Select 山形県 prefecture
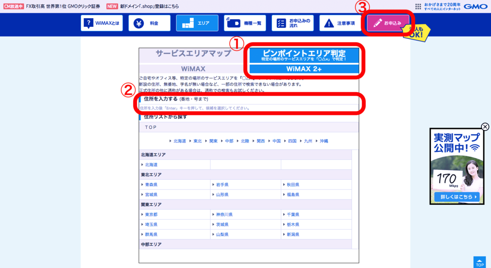Viewport: 491px width, 268px height. [x=222, y=195]
